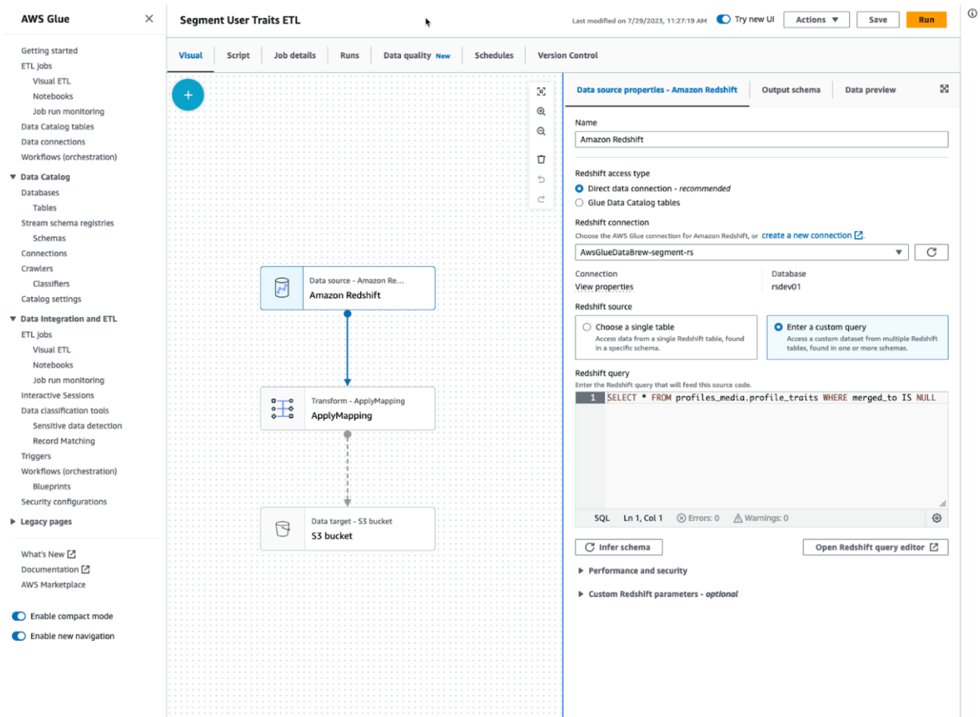Undo last canvas change
This screenshot has width=980, height=717.
[541, 179]
